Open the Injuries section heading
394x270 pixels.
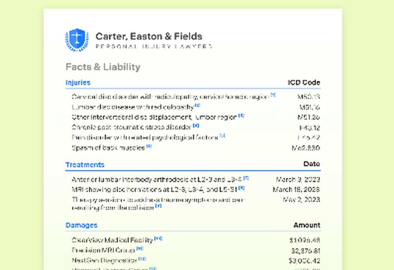click(78, 82)
